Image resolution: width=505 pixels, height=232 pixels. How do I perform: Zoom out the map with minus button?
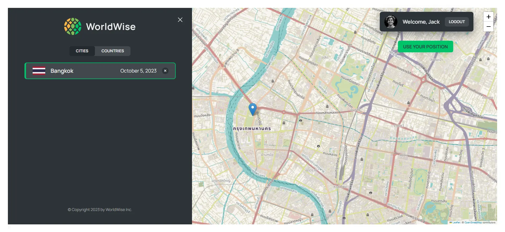[x=488, y=27]
